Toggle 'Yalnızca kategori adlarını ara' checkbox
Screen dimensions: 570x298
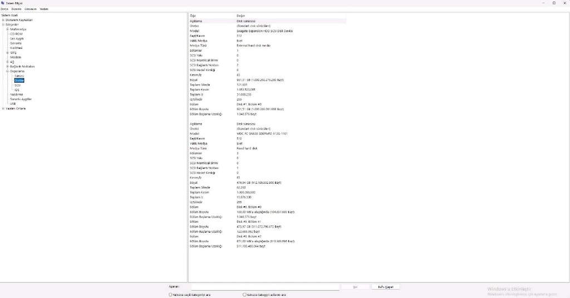coord(245,295)
